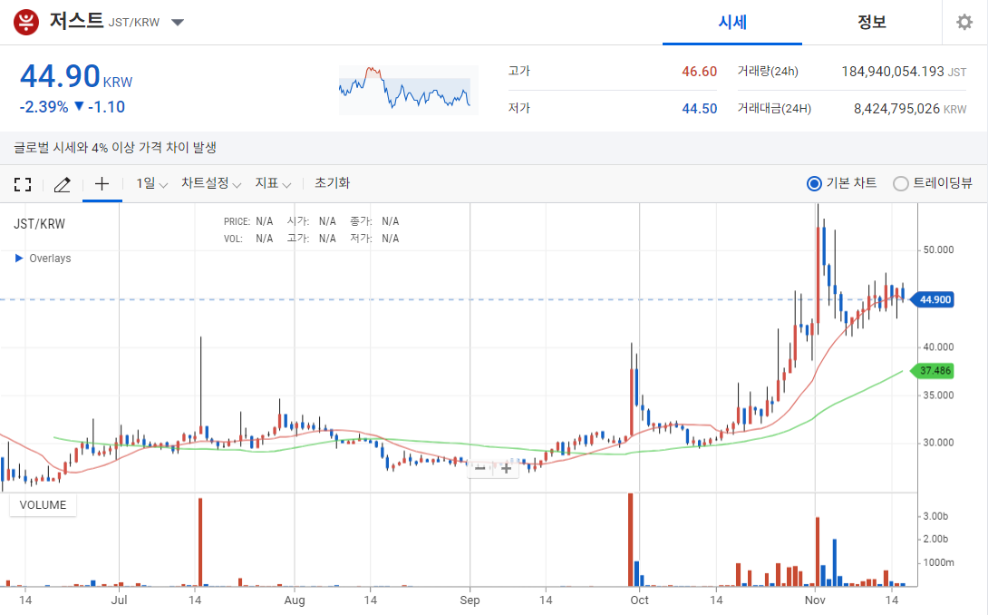Click the 고가 value 46.60

(x=700, y=72)
